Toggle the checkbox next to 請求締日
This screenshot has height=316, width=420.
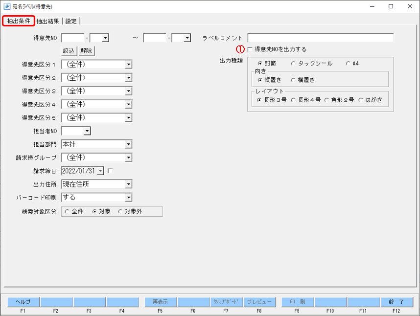[x=110, y=171]
